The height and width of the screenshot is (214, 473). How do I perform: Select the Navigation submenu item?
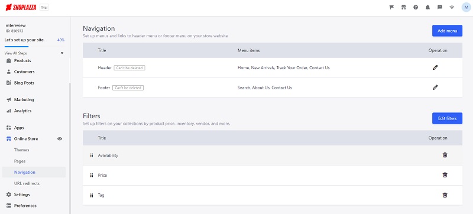(34, 173)
